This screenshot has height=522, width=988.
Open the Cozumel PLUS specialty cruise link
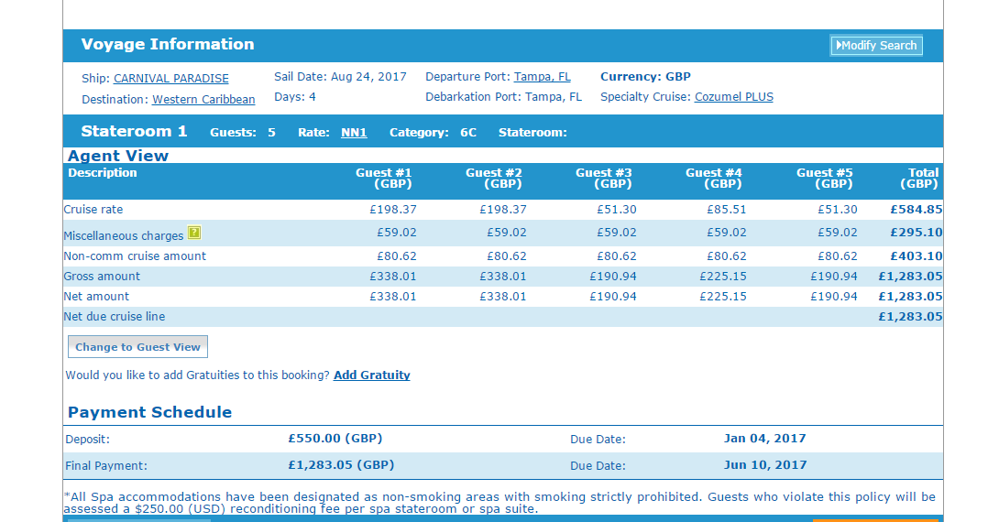733,97
